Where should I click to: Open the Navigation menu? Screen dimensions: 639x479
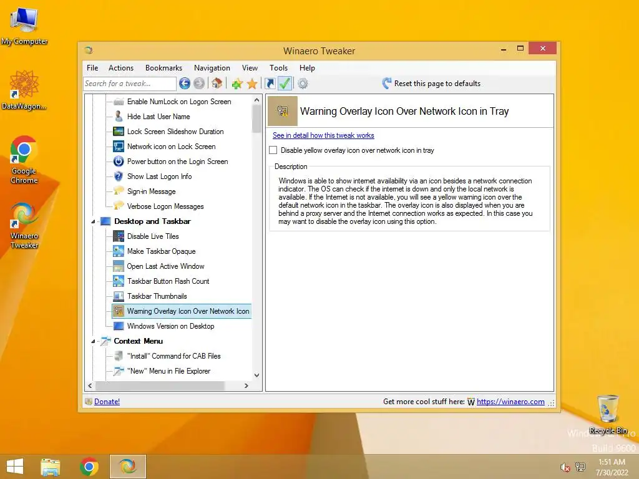[212, 68]
